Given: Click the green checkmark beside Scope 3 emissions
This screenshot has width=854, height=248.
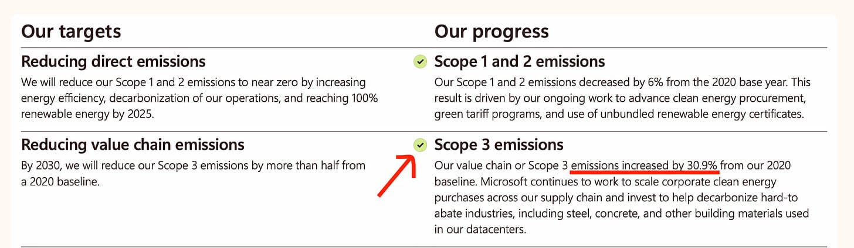Looking at the screenshot, I should 420,144.
